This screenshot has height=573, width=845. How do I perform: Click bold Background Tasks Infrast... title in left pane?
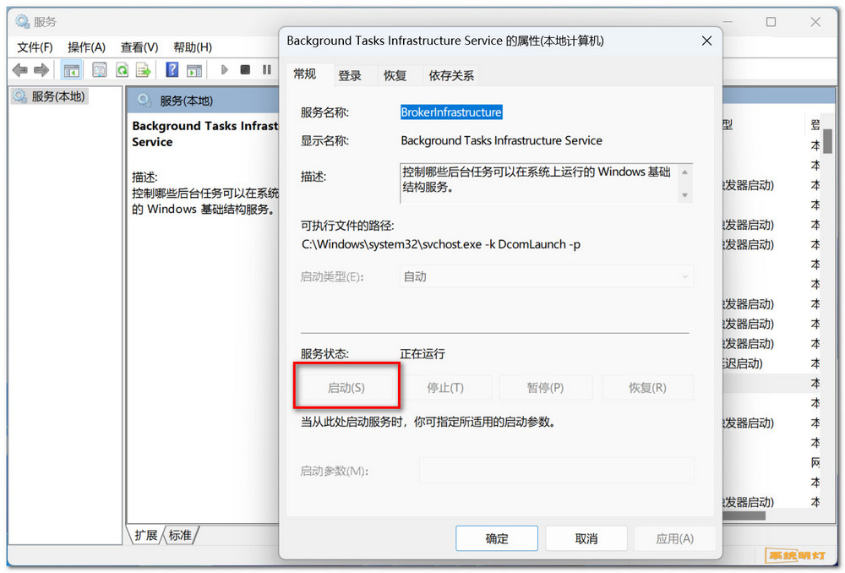click(205, 134)
